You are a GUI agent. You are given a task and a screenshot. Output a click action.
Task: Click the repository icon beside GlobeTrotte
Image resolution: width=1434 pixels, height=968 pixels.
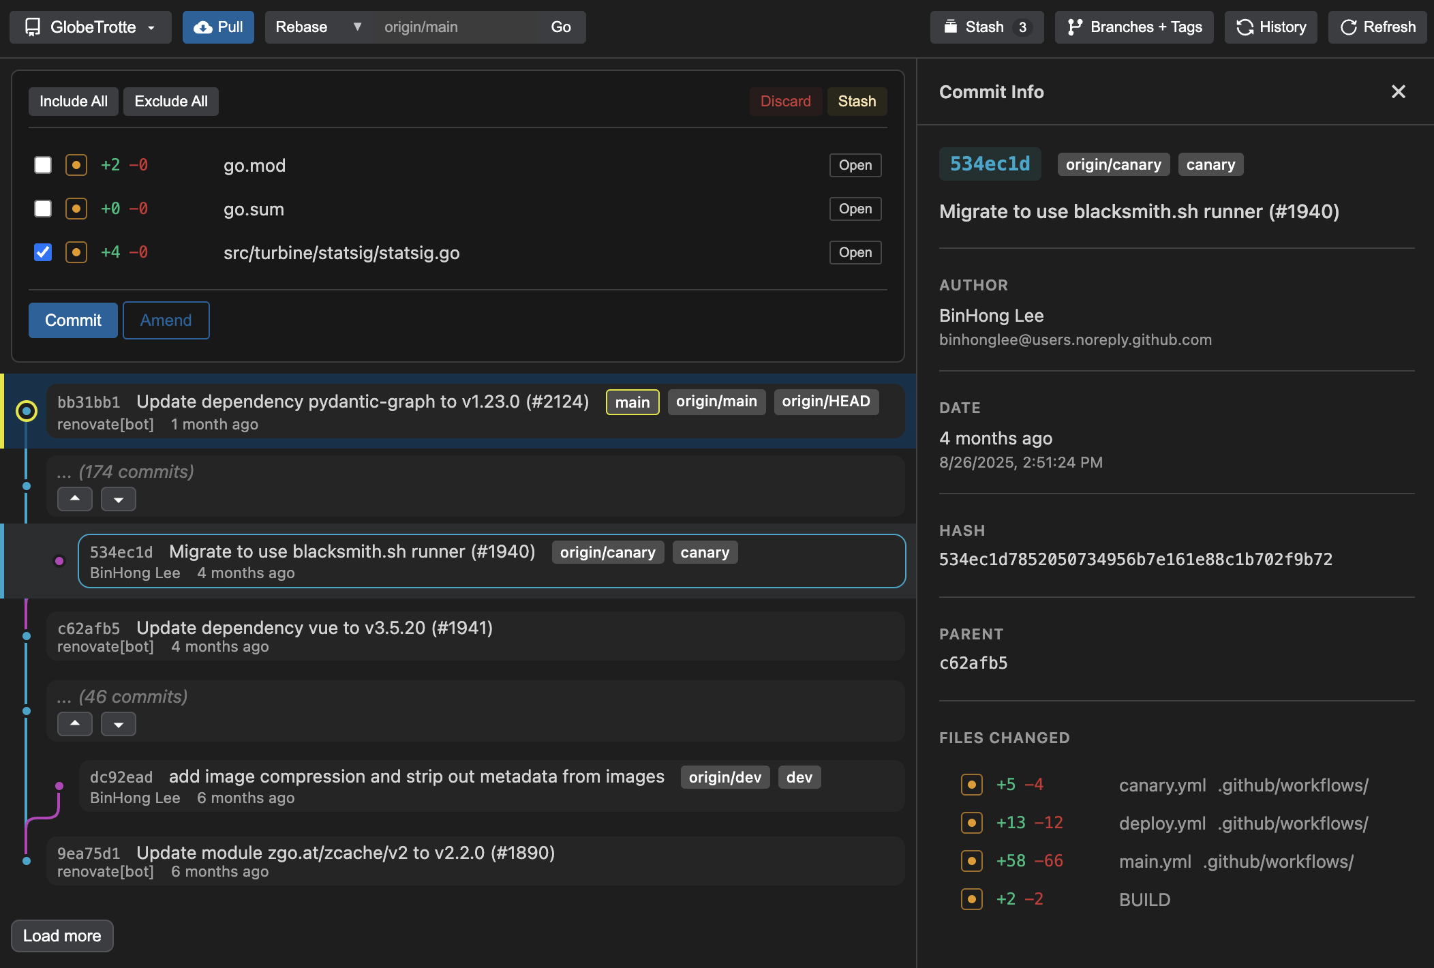31,27
